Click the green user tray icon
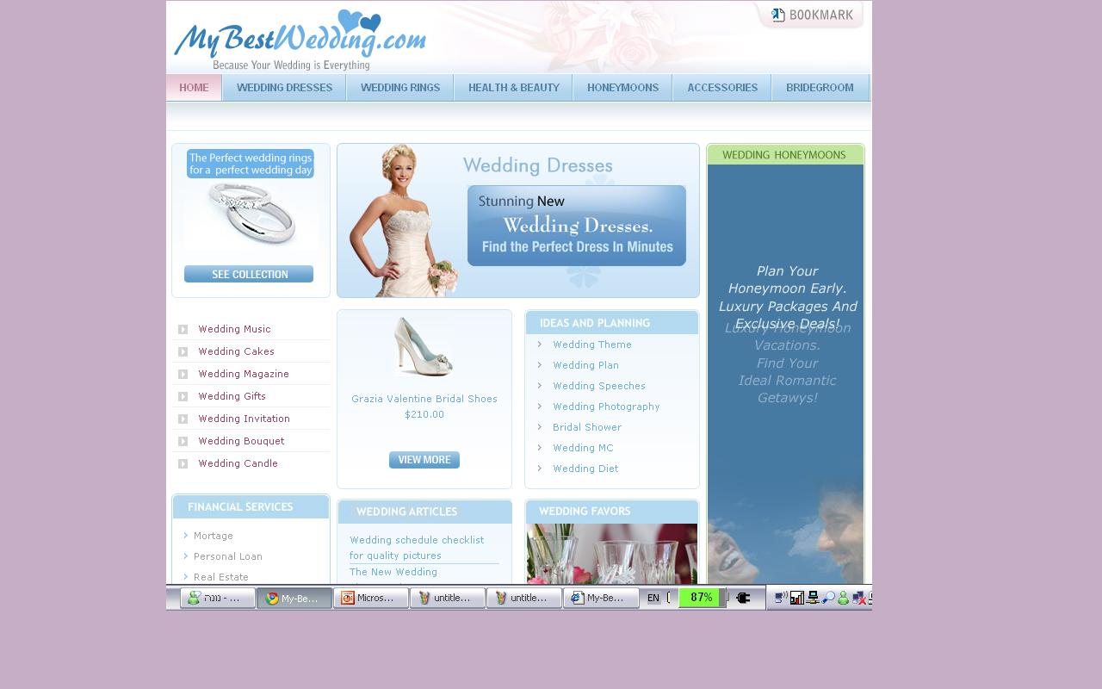The image size is (1102, 689). [x=843, y=598]
